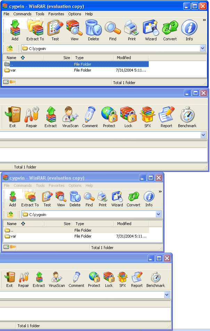Click the small VirusScan icon in small-icon untitled window
This screenshot has height=331, width=210.
pos(57,277)
